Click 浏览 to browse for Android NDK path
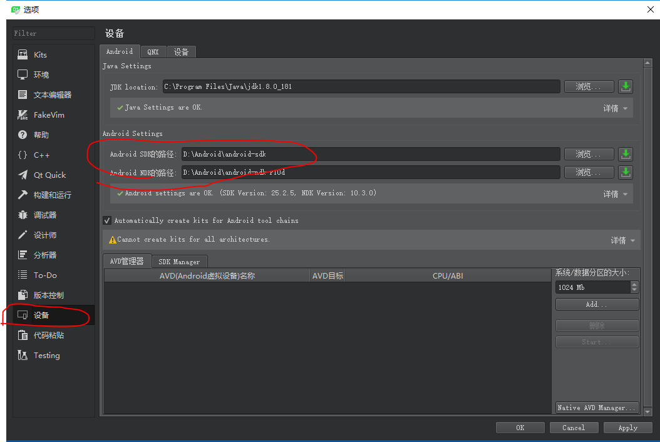Image resolution: width=660 pixels, height=442 pixels. [588, 172]
